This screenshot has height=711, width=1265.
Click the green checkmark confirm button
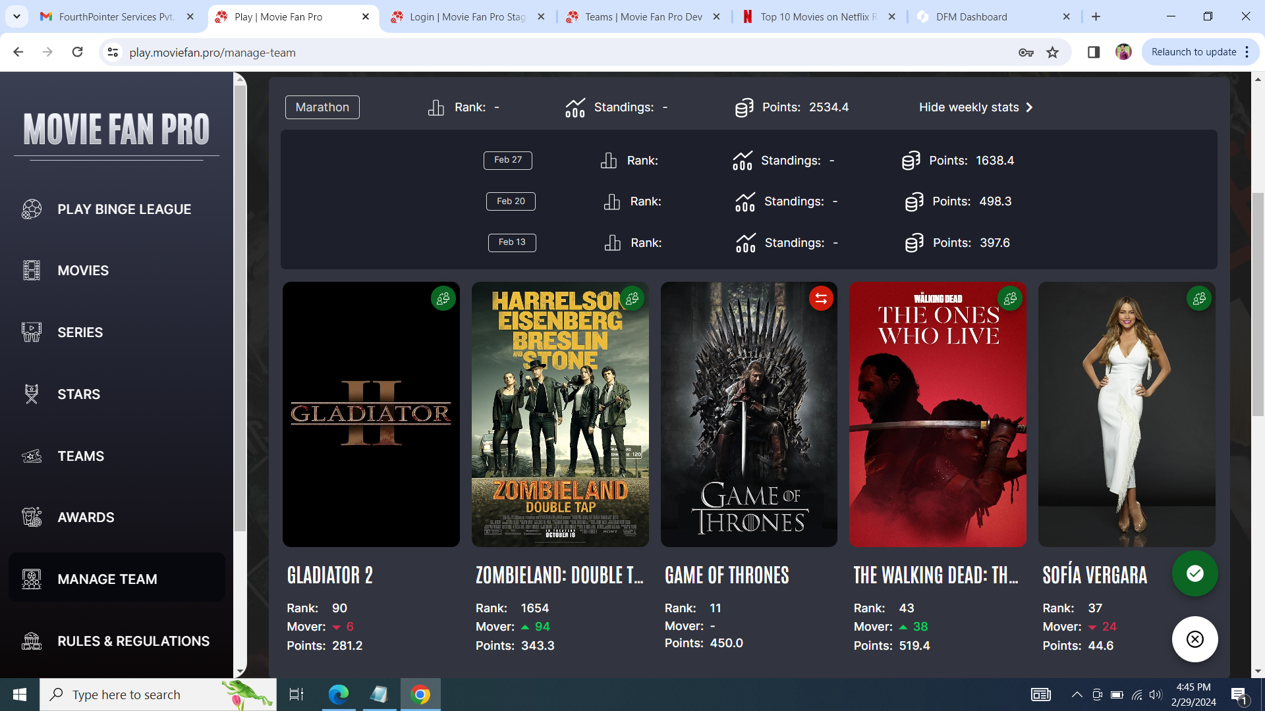click(1195, 573)
